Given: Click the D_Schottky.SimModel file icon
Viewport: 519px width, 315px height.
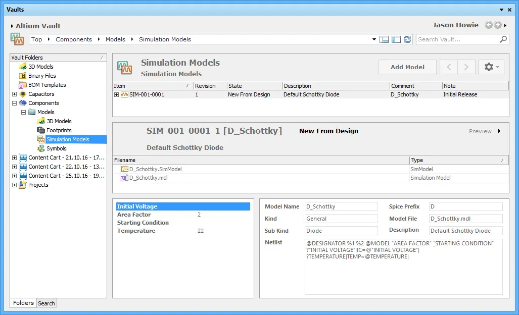Looking at the screenshot, I should click(x=124, y=169).
